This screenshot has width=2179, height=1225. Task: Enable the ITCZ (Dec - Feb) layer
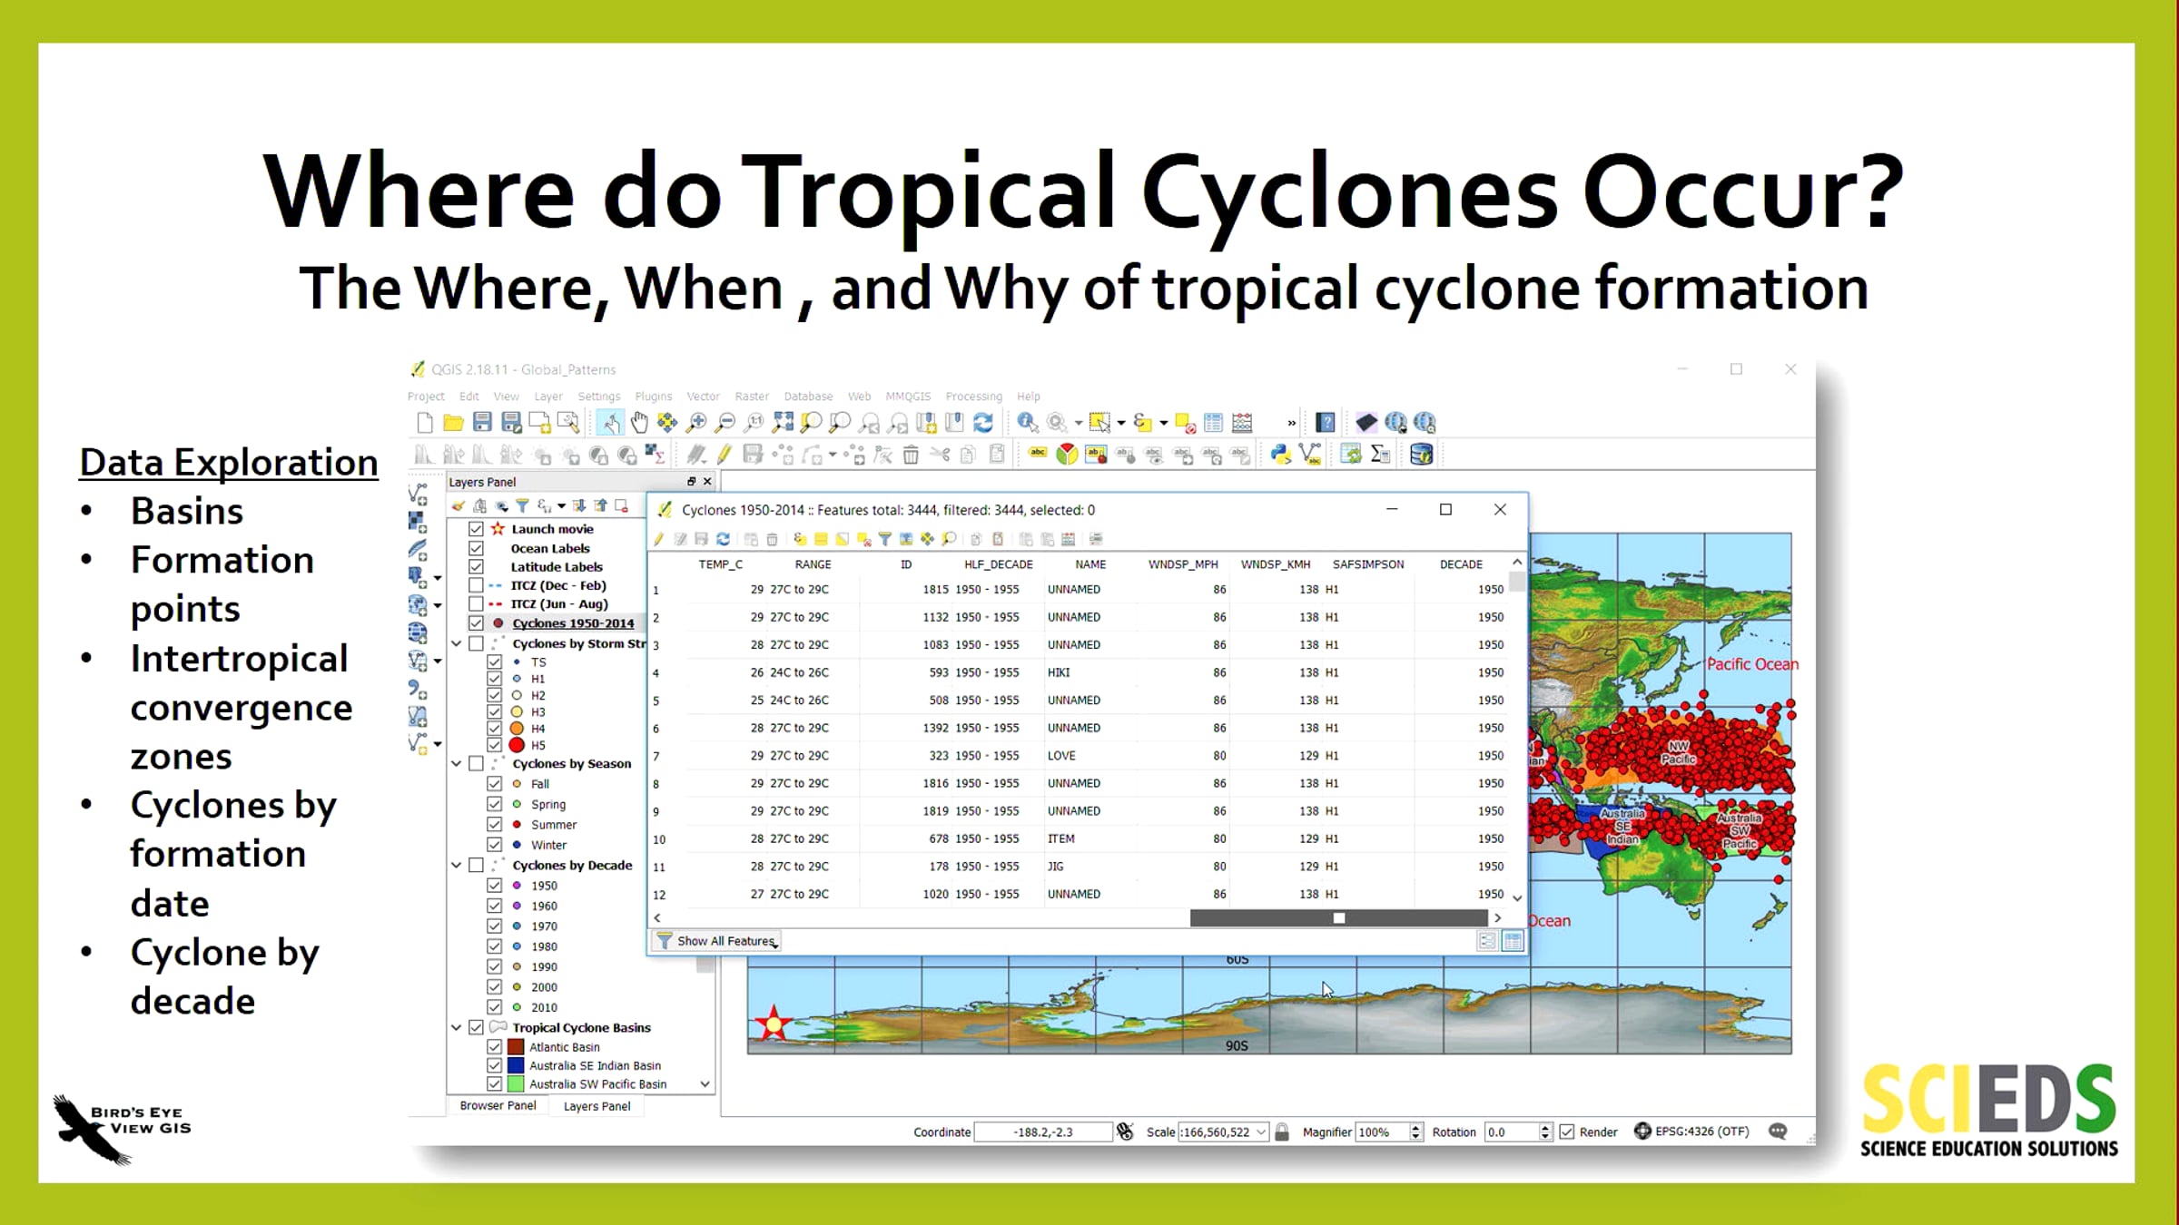coord(476,585)
